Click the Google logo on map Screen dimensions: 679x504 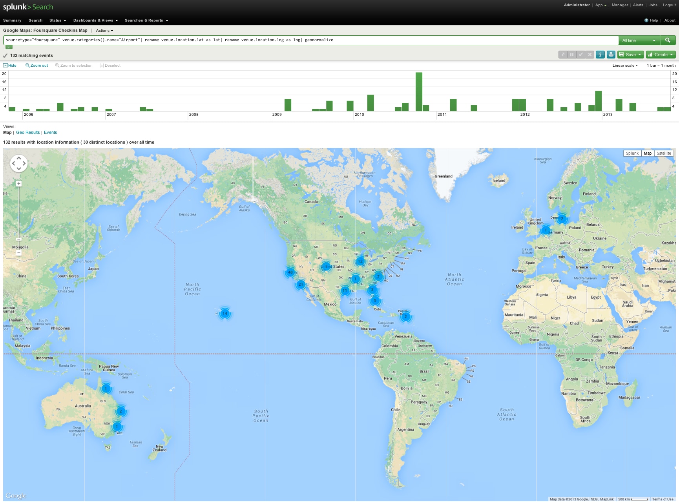(16, 495)
